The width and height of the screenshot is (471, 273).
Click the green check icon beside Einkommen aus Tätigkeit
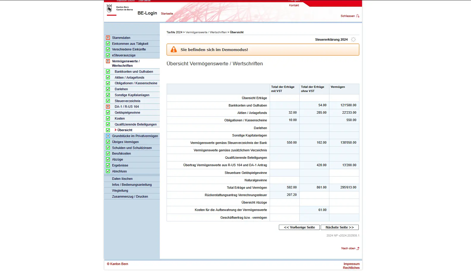tap(108, 44)
